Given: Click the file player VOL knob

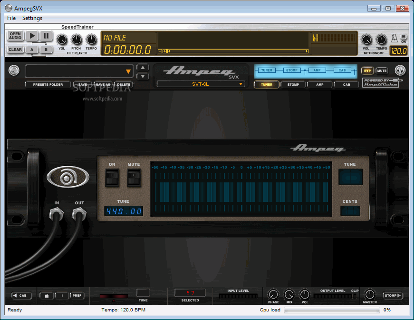Looking at the screenshot, I should (62, 40).
